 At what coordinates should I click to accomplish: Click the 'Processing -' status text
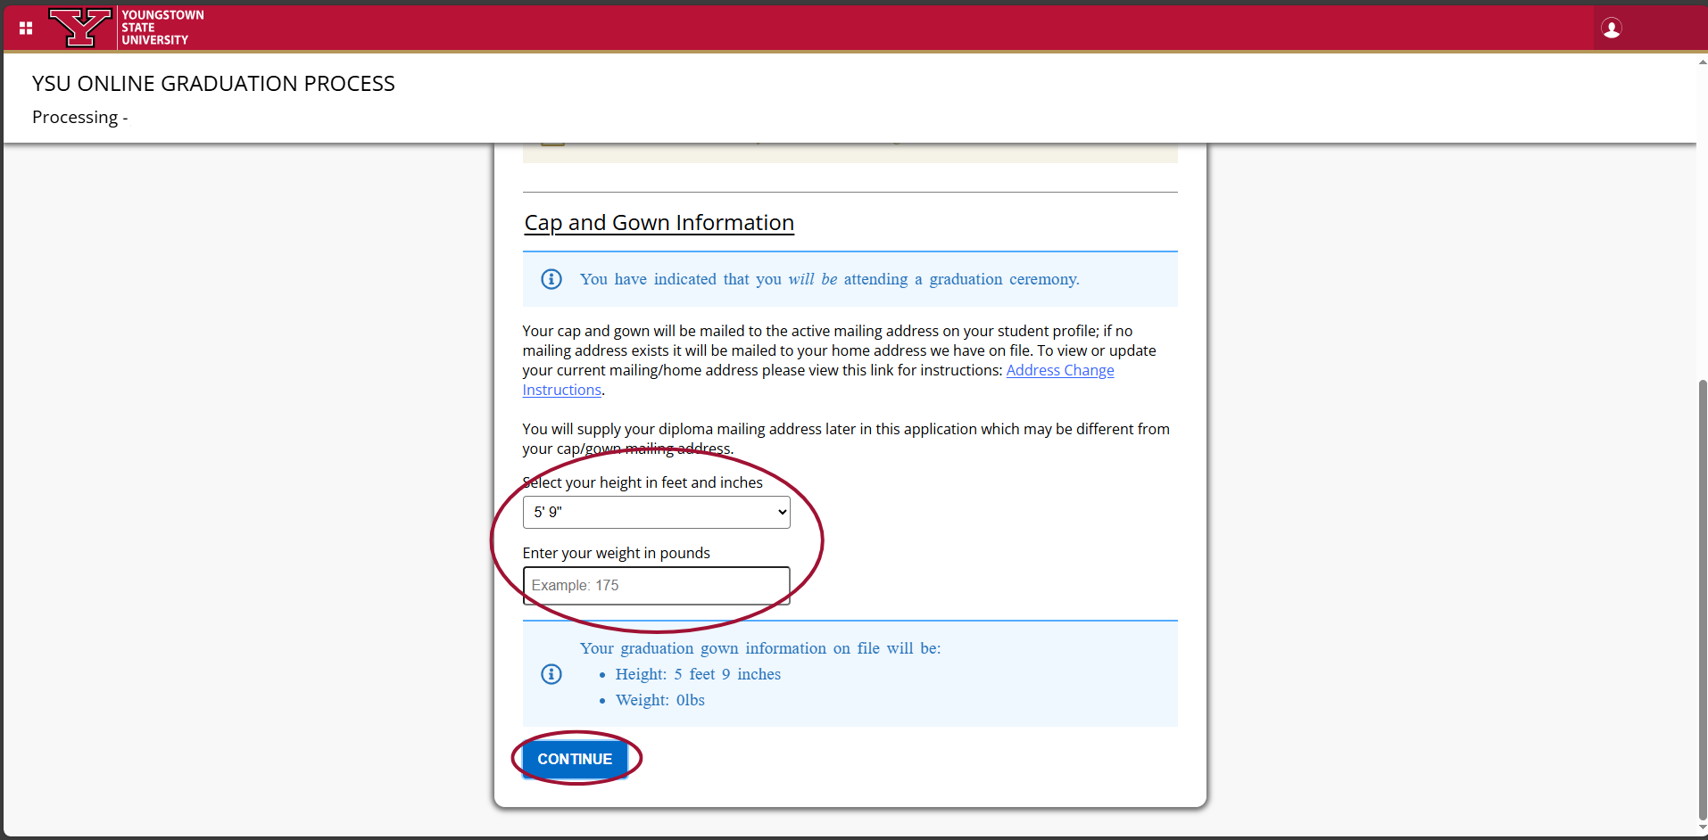[80, 118]
